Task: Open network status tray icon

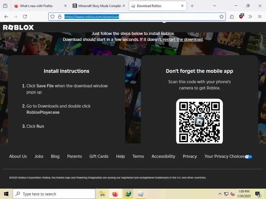Action: pyautogui.click(x=226, y=194)
